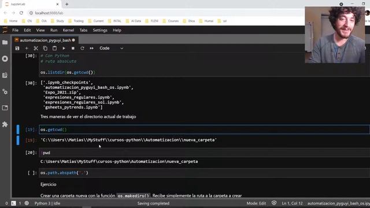
Task: Open the Etica bookmarks folder
Action: pyautogui.click(x=189, y=21)
